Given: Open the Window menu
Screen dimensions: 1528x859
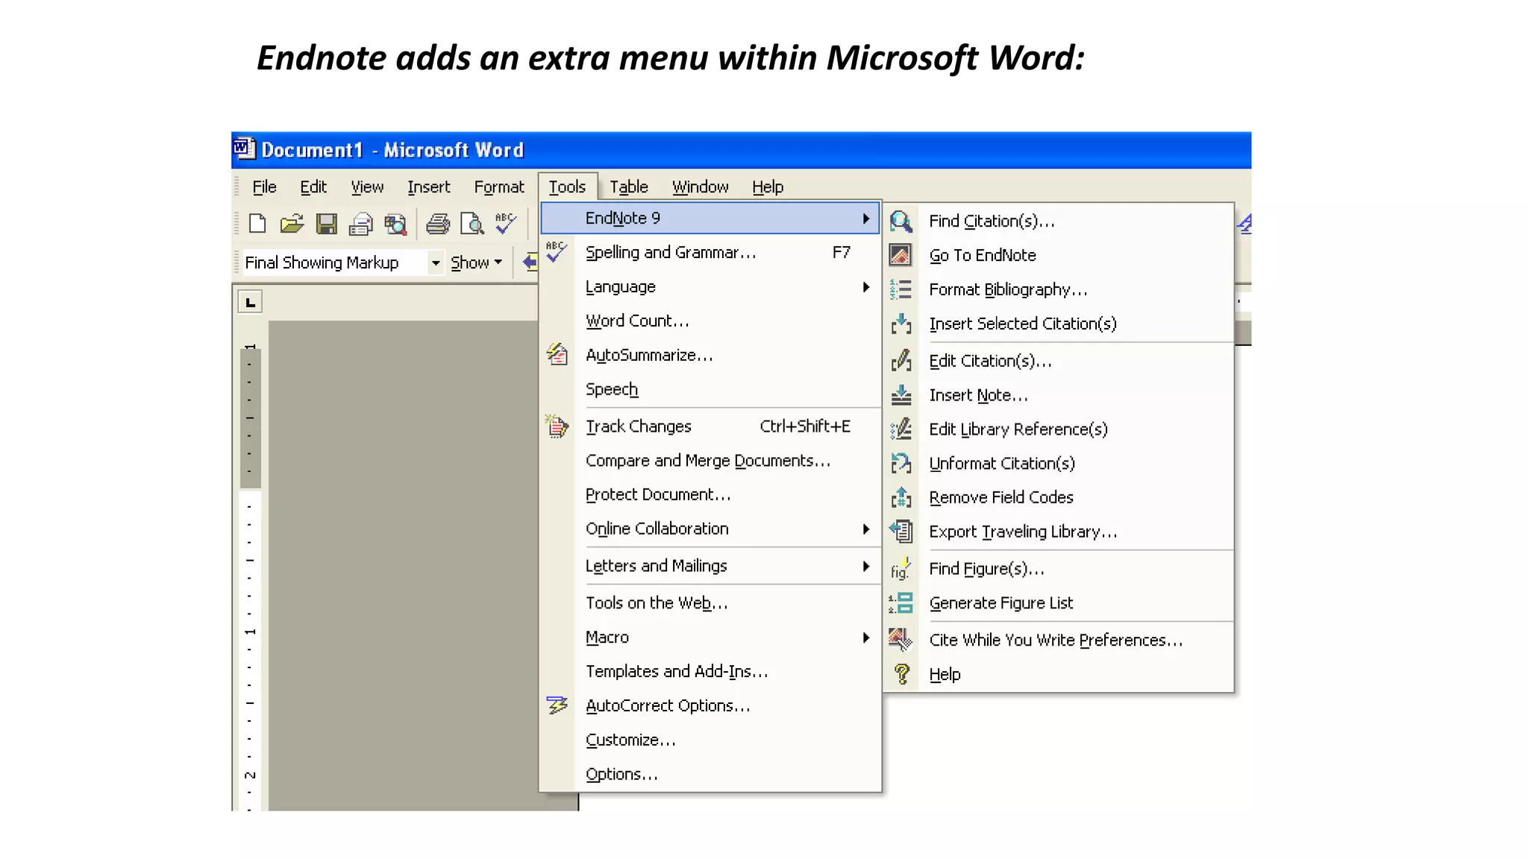Looking at the screenshot, I should click(x=700, y=187).
